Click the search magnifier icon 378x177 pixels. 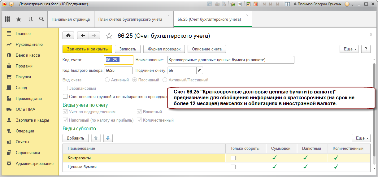point(41,19)
